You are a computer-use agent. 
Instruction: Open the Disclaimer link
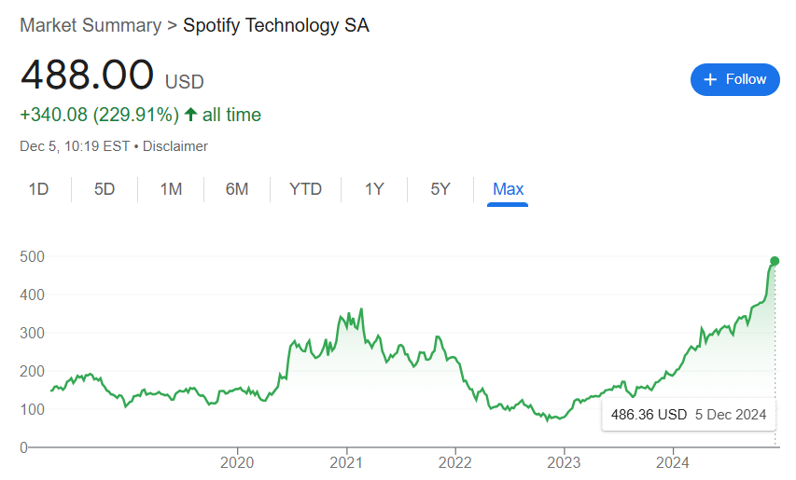tap(176, 146)
